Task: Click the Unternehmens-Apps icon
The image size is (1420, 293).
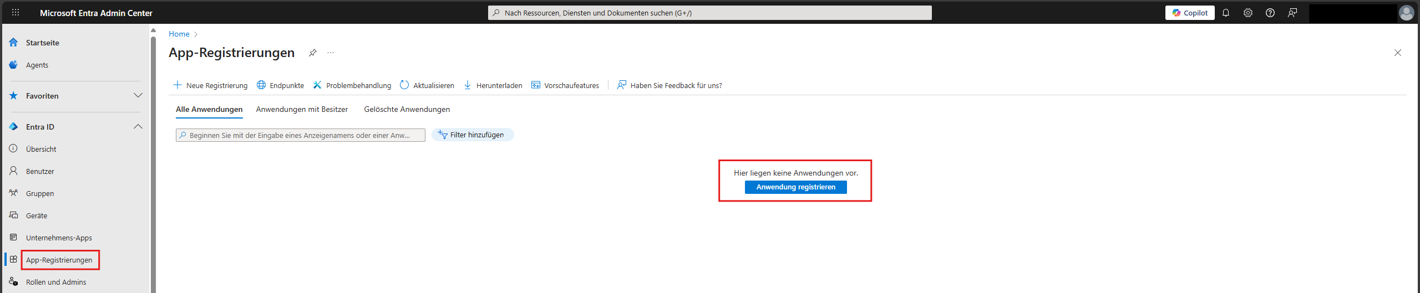Action: point(13,237)
